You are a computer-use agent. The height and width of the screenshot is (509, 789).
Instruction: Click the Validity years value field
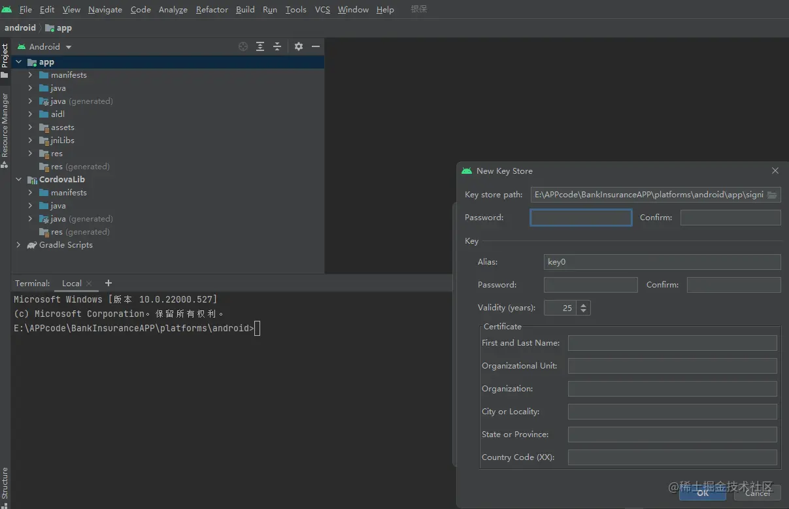pos(560,308)
